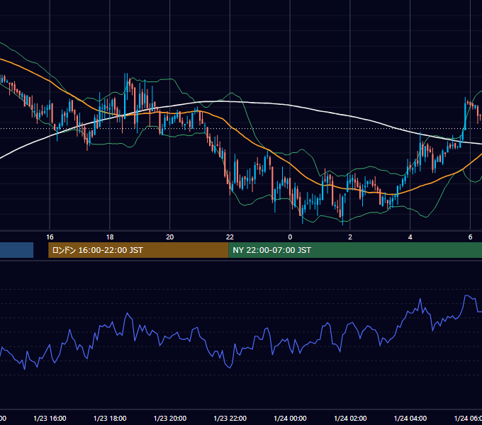Click the 6 hour axis label
Screen dimensions: 482x425
[x=470, y=237]
